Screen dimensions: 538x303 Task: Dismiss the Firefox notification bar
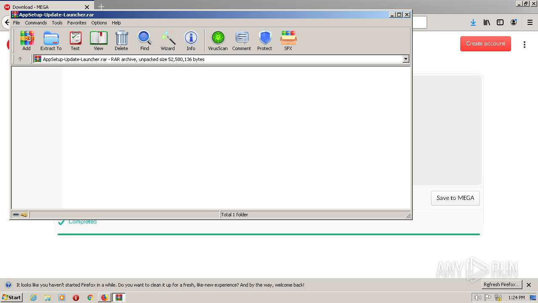[529, 285]
